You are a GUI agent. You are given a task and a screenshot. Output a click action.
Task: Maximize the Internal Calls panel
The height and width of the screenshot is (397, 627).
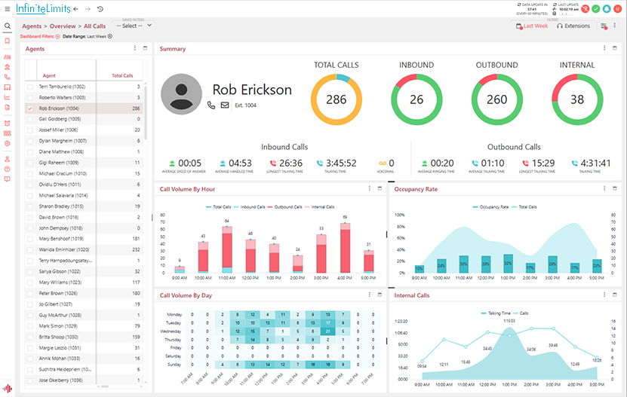point(615,295)
